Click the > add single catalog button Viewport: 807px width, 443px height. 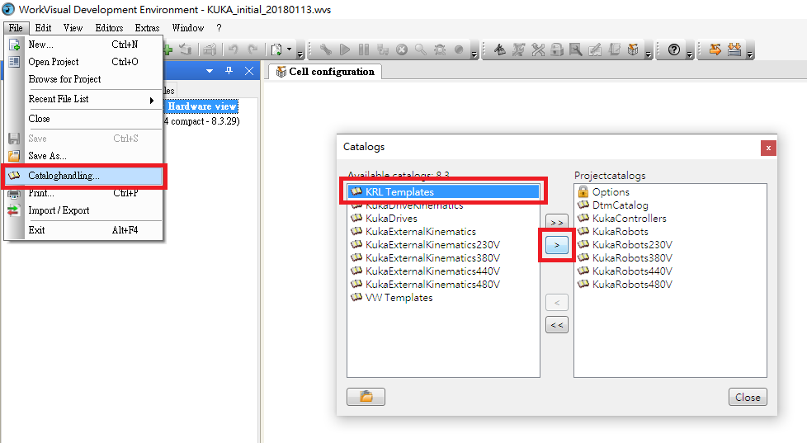pos(556,245)
